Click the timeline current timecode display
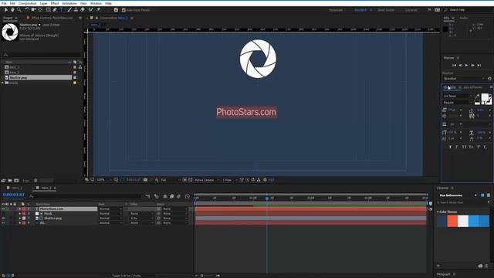This screenshot has height=278, width=494. pyautogui.click(x=14, y=195)
